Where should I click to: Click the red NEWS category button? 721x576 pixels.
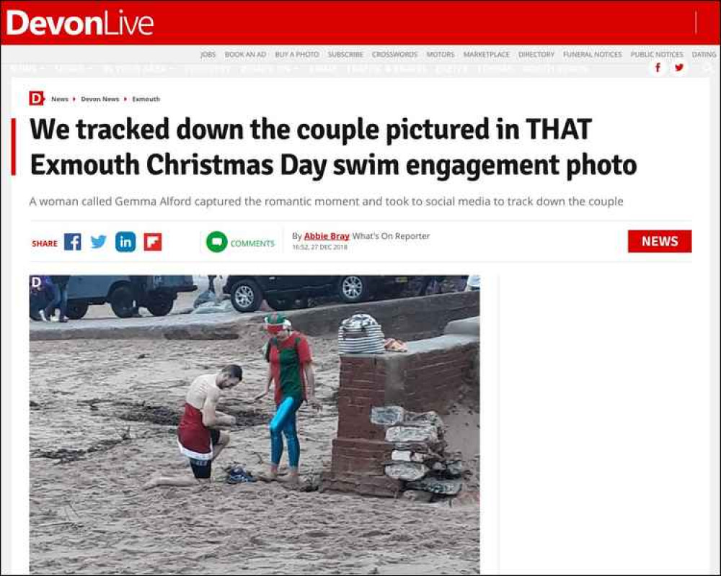[x=660, y=241]
